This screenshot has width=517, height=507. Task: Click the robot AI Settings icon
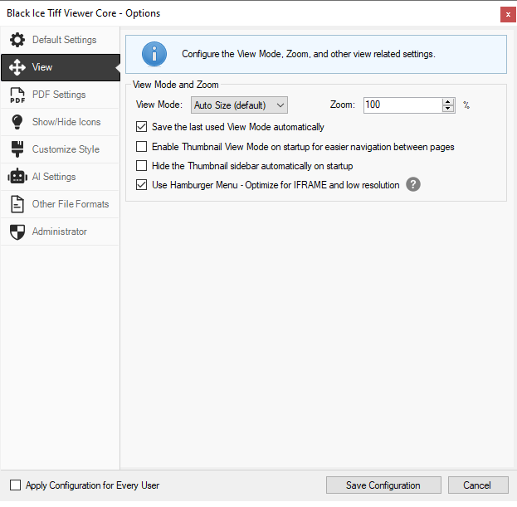point(17,177)
